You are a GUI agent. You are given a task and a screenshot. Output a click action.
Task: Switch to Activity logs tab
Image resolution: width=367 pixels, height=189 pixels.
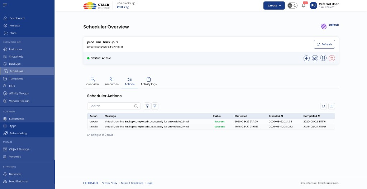149,82
